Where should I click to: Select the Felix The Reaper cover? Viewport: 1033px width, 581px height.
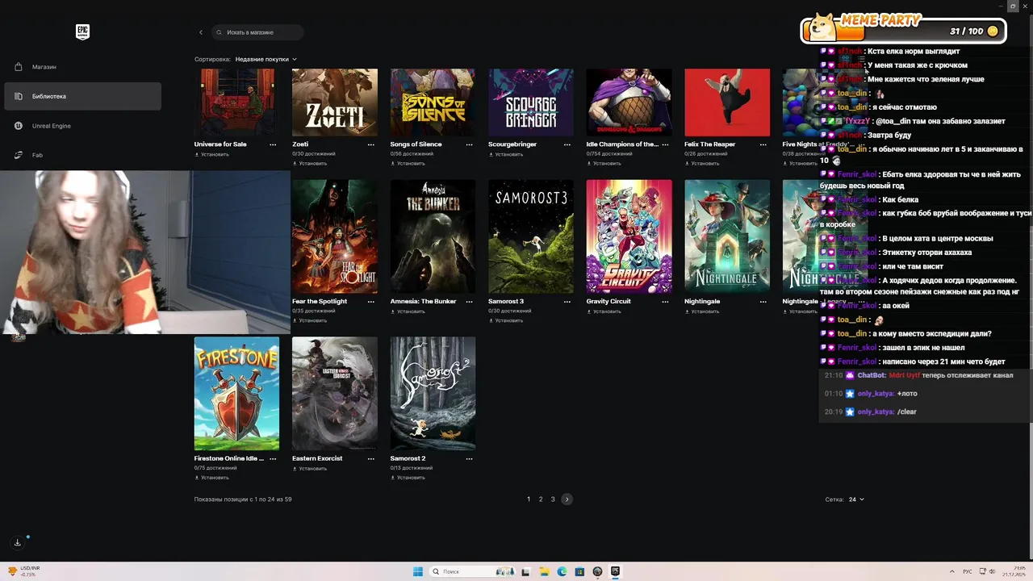727,102
